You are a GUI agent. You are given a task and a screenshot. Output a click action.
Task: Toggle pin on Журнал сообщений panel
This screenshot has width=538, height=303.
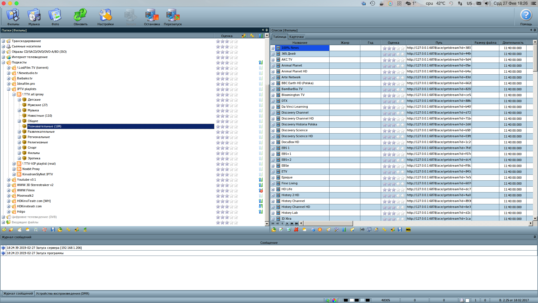click(535, 237)
